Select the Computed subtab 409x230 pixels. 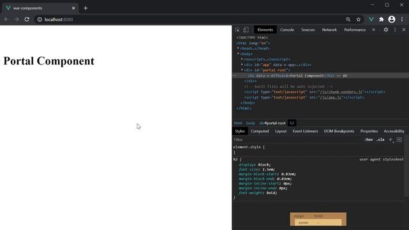260,131
